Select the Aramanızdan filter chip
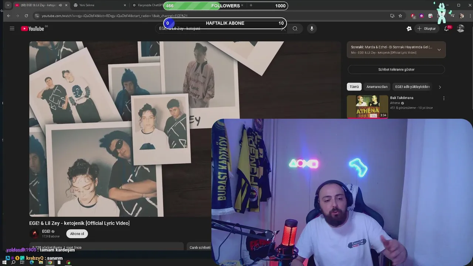Image resolution: width=473 pixels, height=266 pixels. 377,87
